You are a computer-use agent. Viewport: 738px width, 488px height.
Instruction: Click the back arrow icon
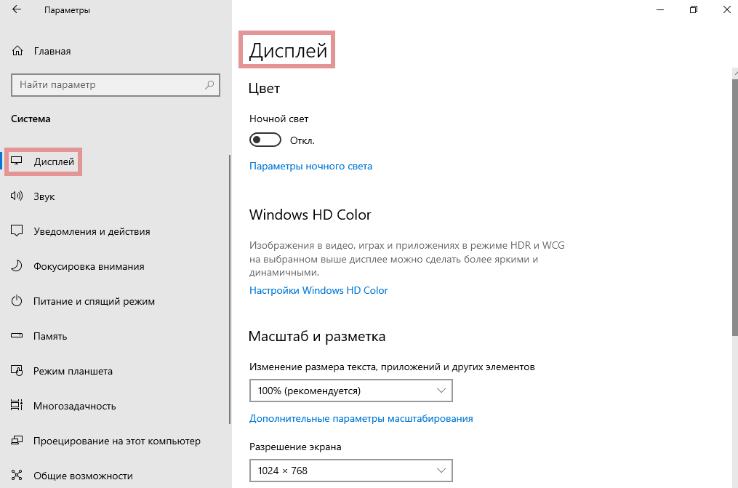(17, 10)
